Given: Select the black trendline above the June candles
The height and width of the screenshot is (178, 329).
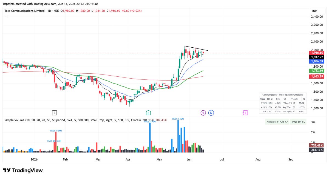Looking at the screenshot, I should coord(196,48).
